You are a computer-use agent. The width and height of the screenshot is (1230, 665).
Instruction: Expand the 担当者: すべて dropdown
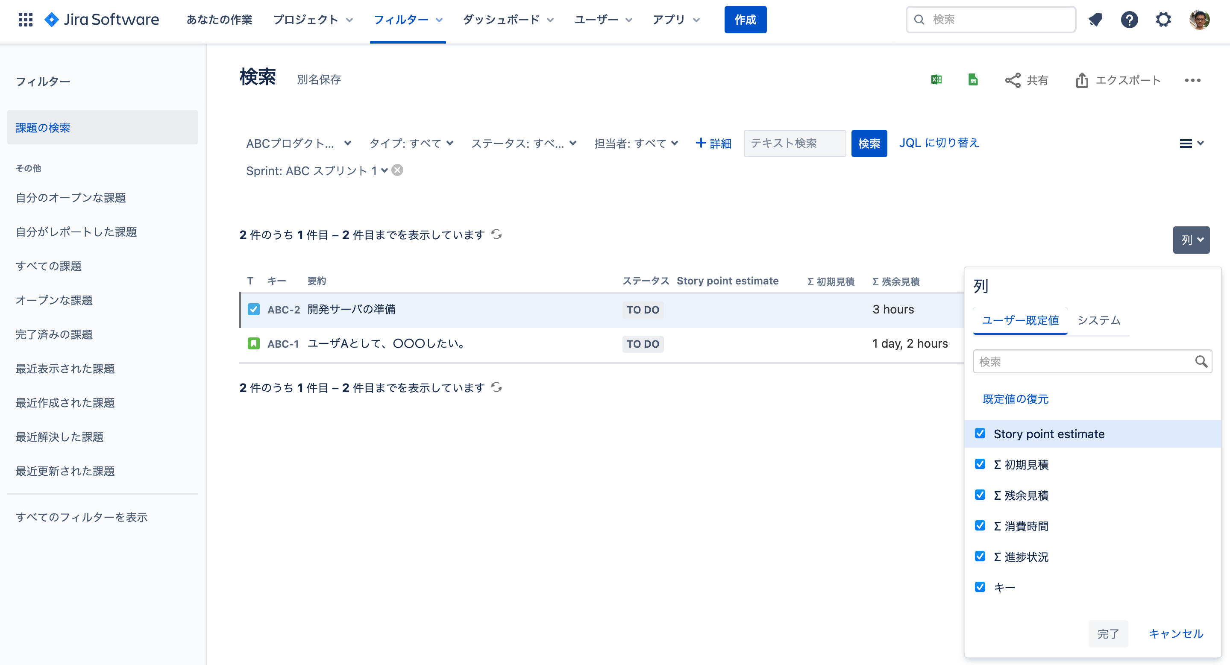pyautogui.click(x=636, y=143)
